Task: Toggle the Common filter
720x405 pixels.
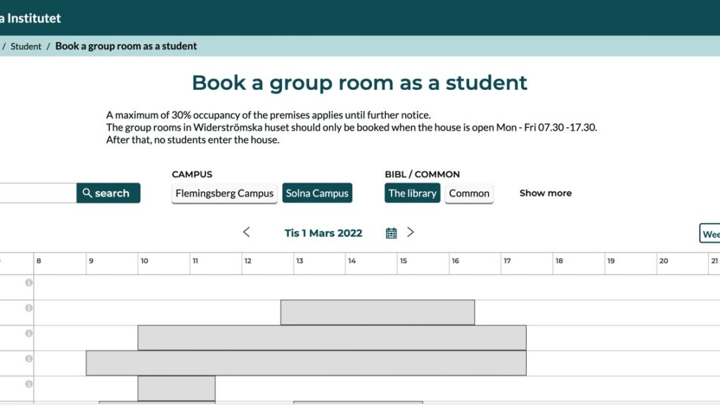Action: click(469, 193)
